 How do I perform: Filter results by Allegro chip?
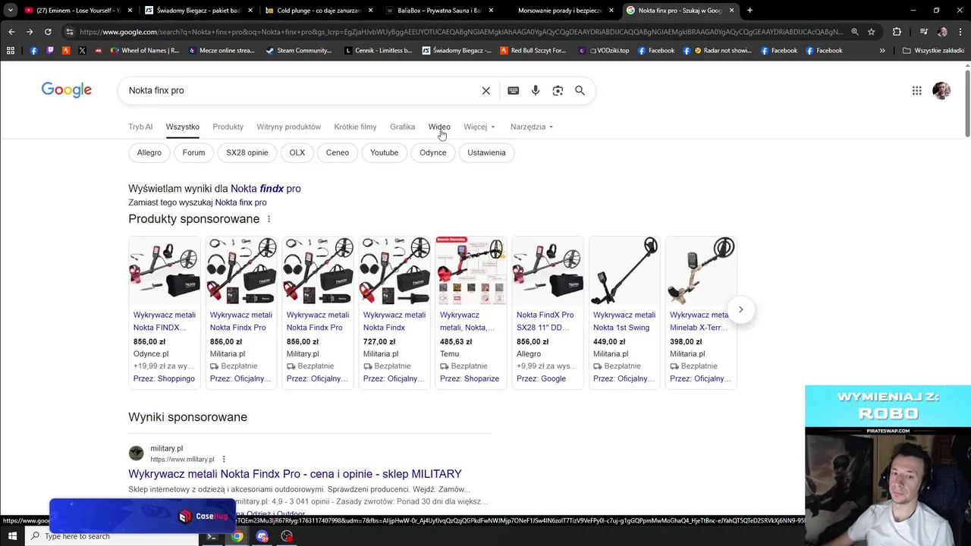pos(149,152)
